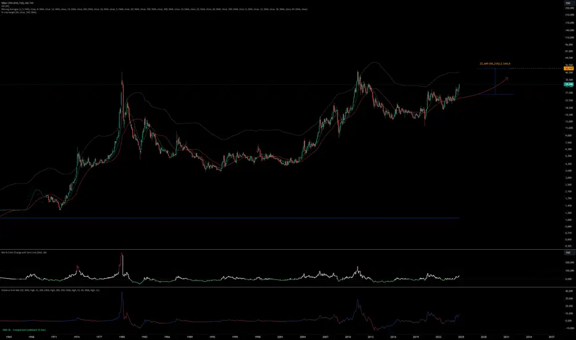Click the 2025 label on time axis
The height and width of the screenshot is (340, 576).
click(x=461, y=337)
